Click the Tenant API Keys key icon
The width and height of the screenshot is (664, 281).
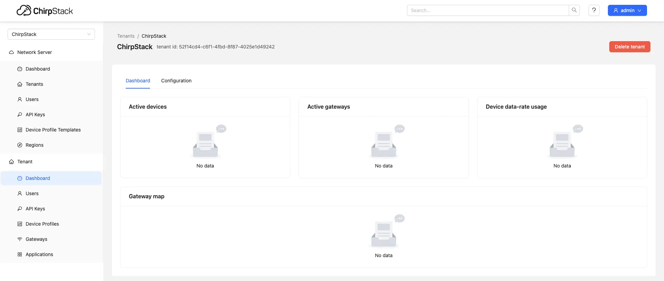[20, 209]
